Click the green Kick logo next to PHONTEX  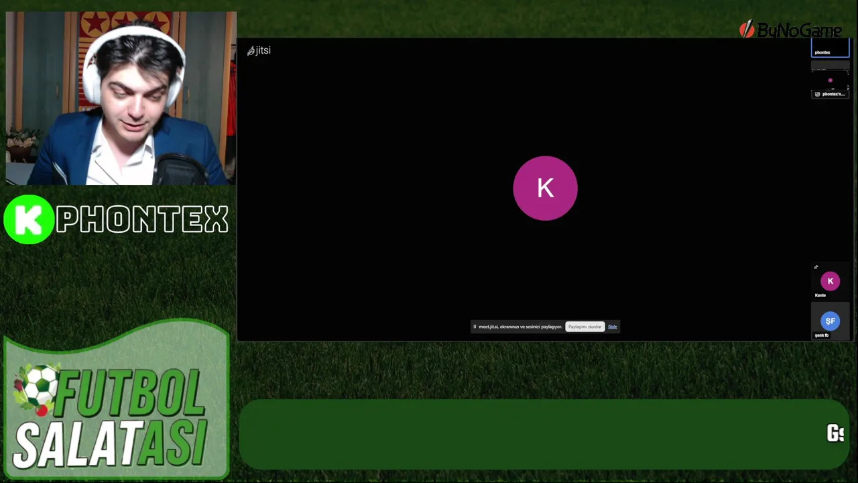[x=29, y=219]
